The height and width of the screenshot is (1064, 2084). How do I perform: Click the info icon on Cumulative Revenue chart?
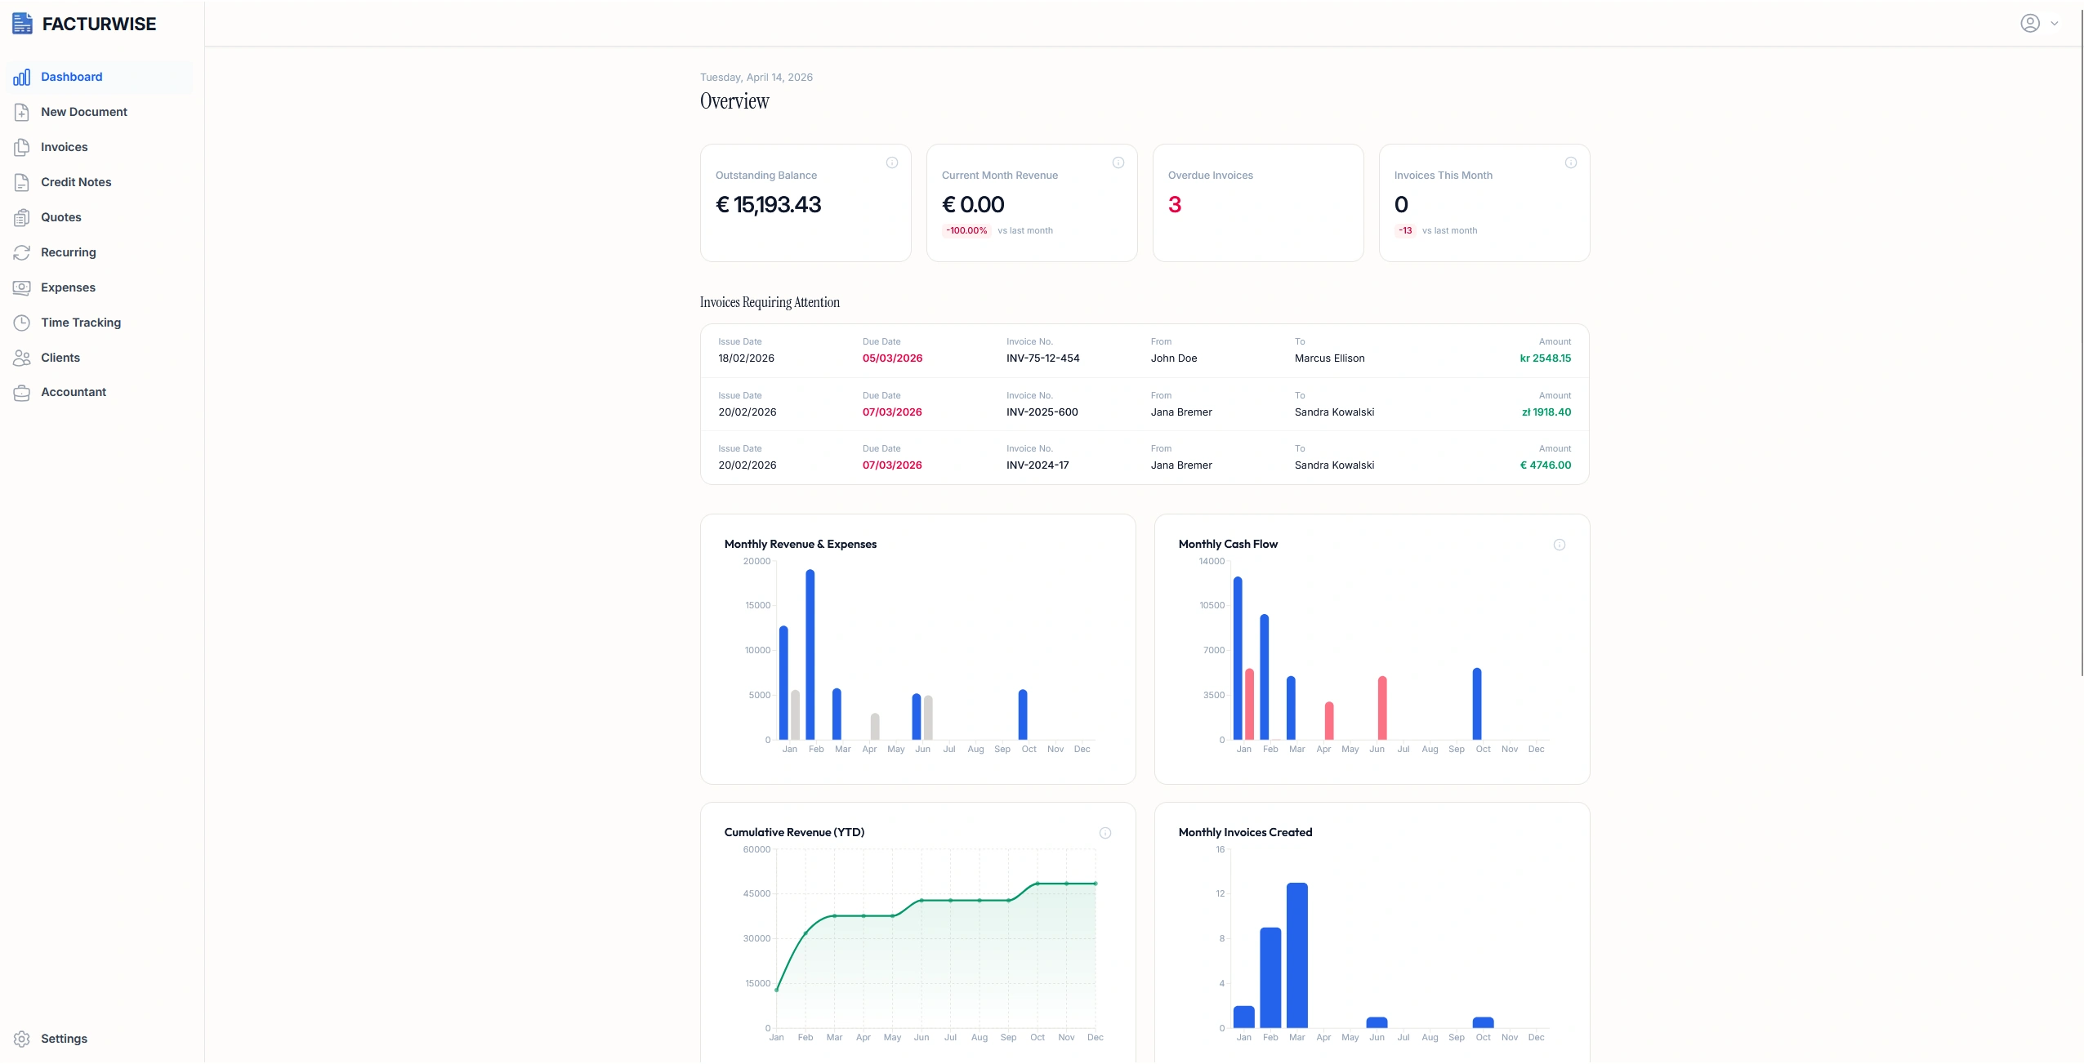[1104, 832]
